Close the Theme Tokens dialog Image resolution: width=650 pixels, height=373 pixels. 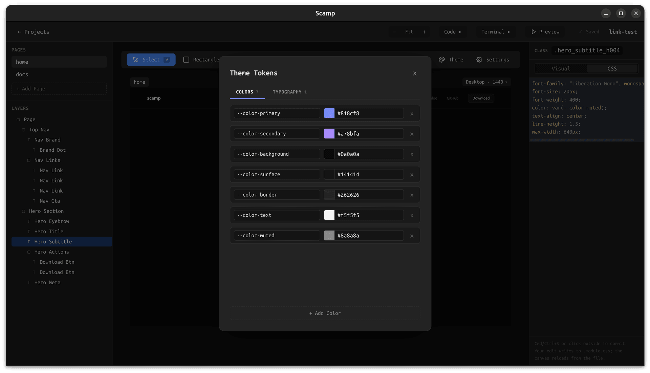click(x=414, y=73)
